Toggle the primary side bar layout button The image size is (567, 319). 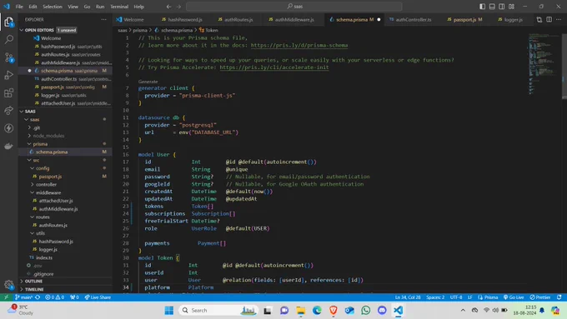[483, 7]
